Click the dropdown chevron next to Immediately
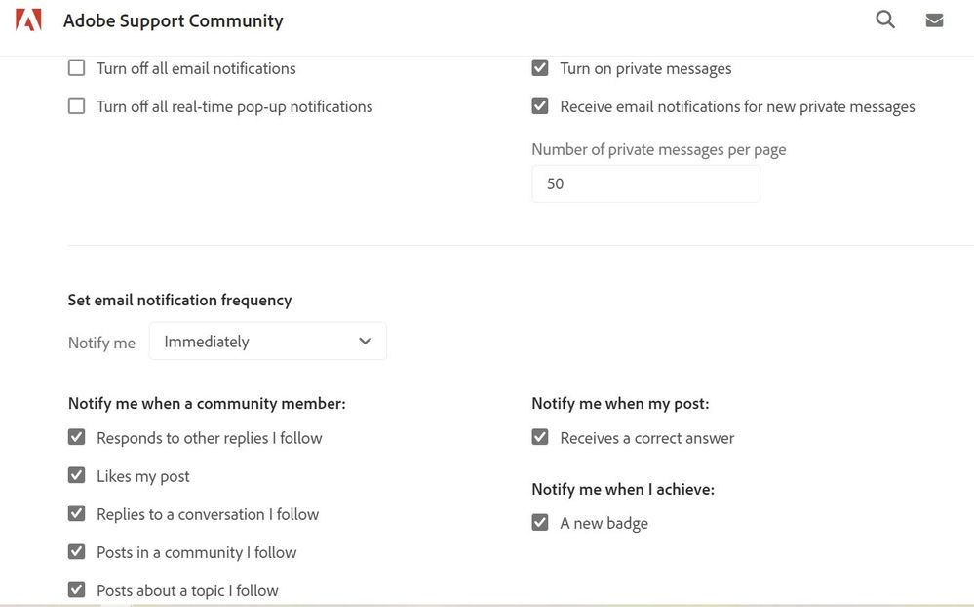The image size is (974, 607). pos(366,342)
